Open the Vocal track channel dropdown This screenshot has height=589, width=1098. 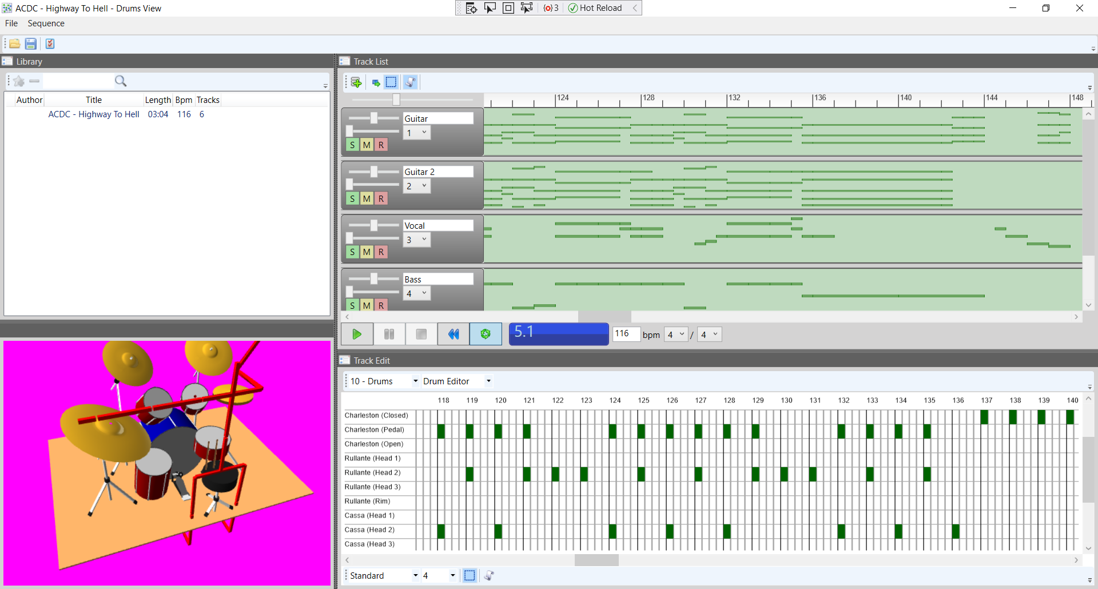click(x=417, y=240)
